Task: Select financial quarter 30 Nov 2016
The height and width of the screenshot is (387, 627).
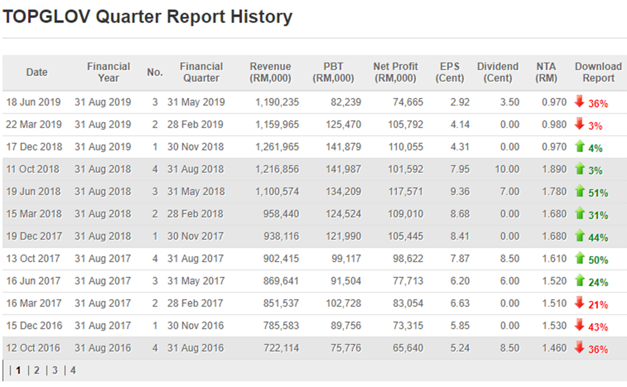Action: pyautogui.click(x=196, y=326)
